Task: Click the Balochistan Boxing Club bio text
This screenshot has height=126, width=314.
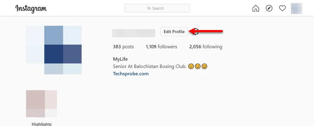Action: click(x=150, y=66)
